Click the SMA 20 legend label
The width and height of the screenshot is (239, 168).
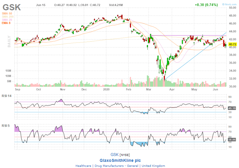click(x=7, y=20)
